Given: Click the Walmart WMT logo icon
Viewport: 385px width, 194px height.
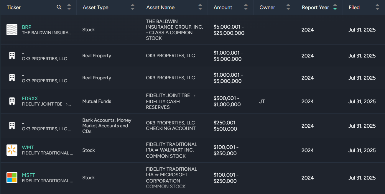Looking at the screenshot, I should (x=12, y=150).
